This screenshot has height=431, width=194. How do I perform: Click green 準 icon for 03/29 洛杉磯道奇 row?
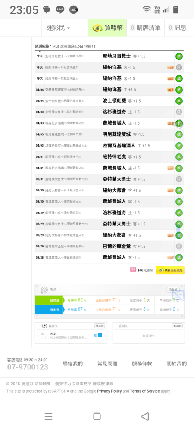[x=179, y=213]
